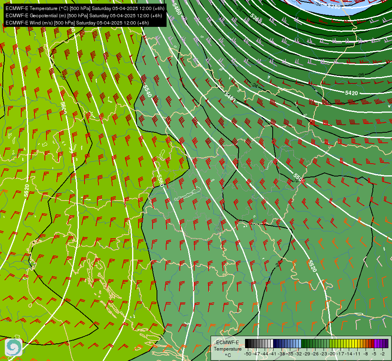Click the -44 legend value

tap(265, 354)
